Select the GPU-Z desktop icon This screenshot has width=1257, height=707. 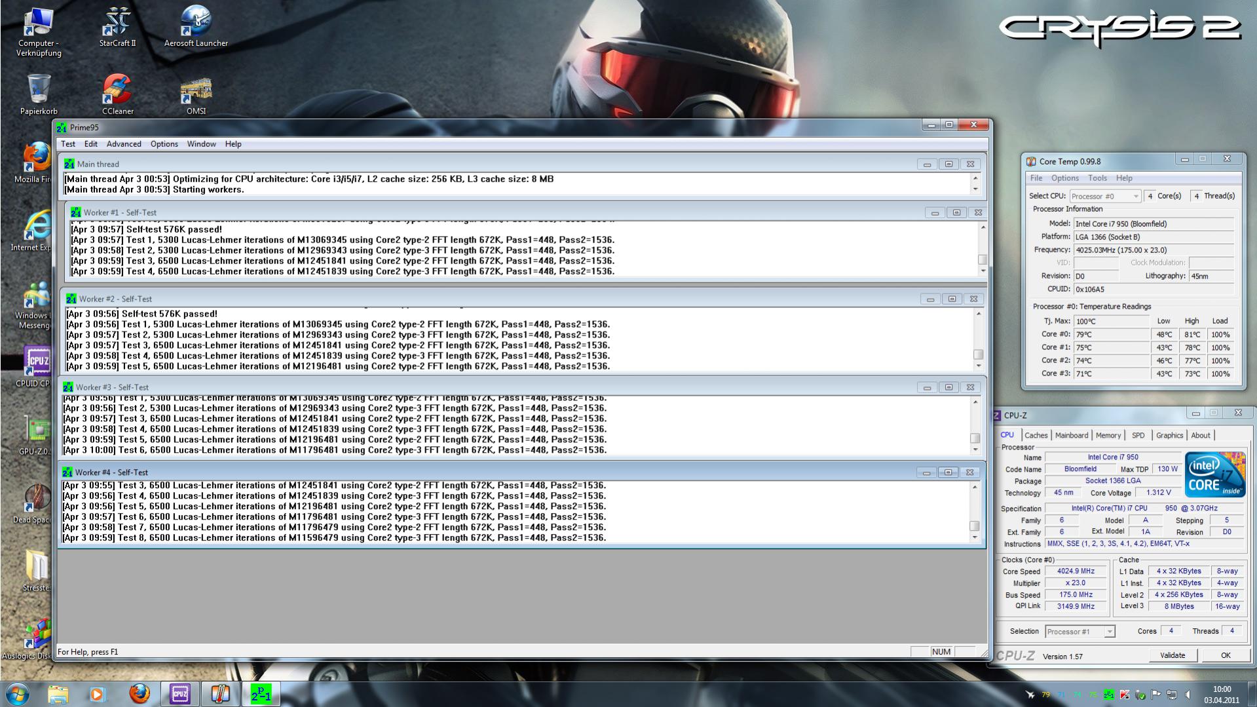[35, 436]
